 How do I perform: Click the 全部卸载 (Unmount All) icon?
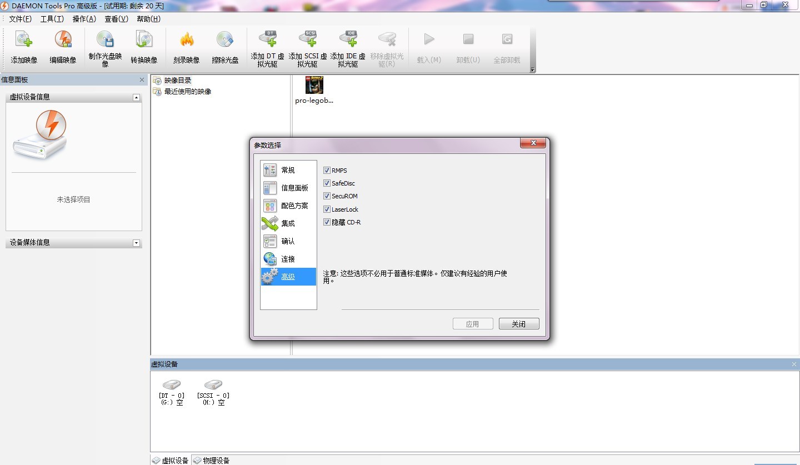click(507, 39)
